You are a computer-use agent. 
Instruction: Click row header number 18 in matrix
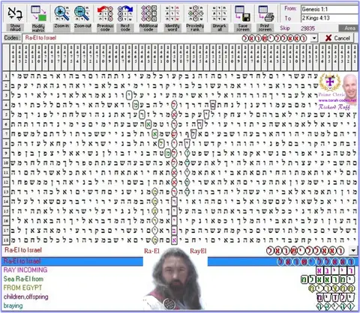click(x=6, y=240)
